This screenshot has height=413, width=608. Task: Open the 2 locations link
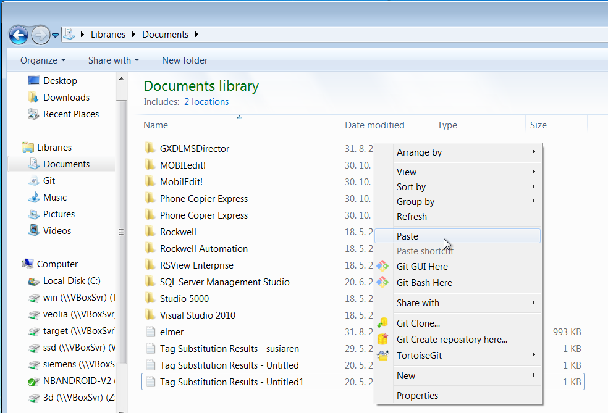(206, 102)
